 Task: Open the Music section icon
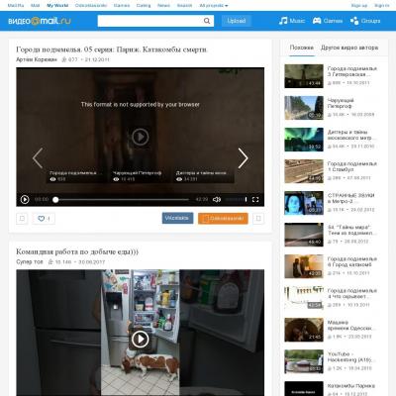click(283, 21)
